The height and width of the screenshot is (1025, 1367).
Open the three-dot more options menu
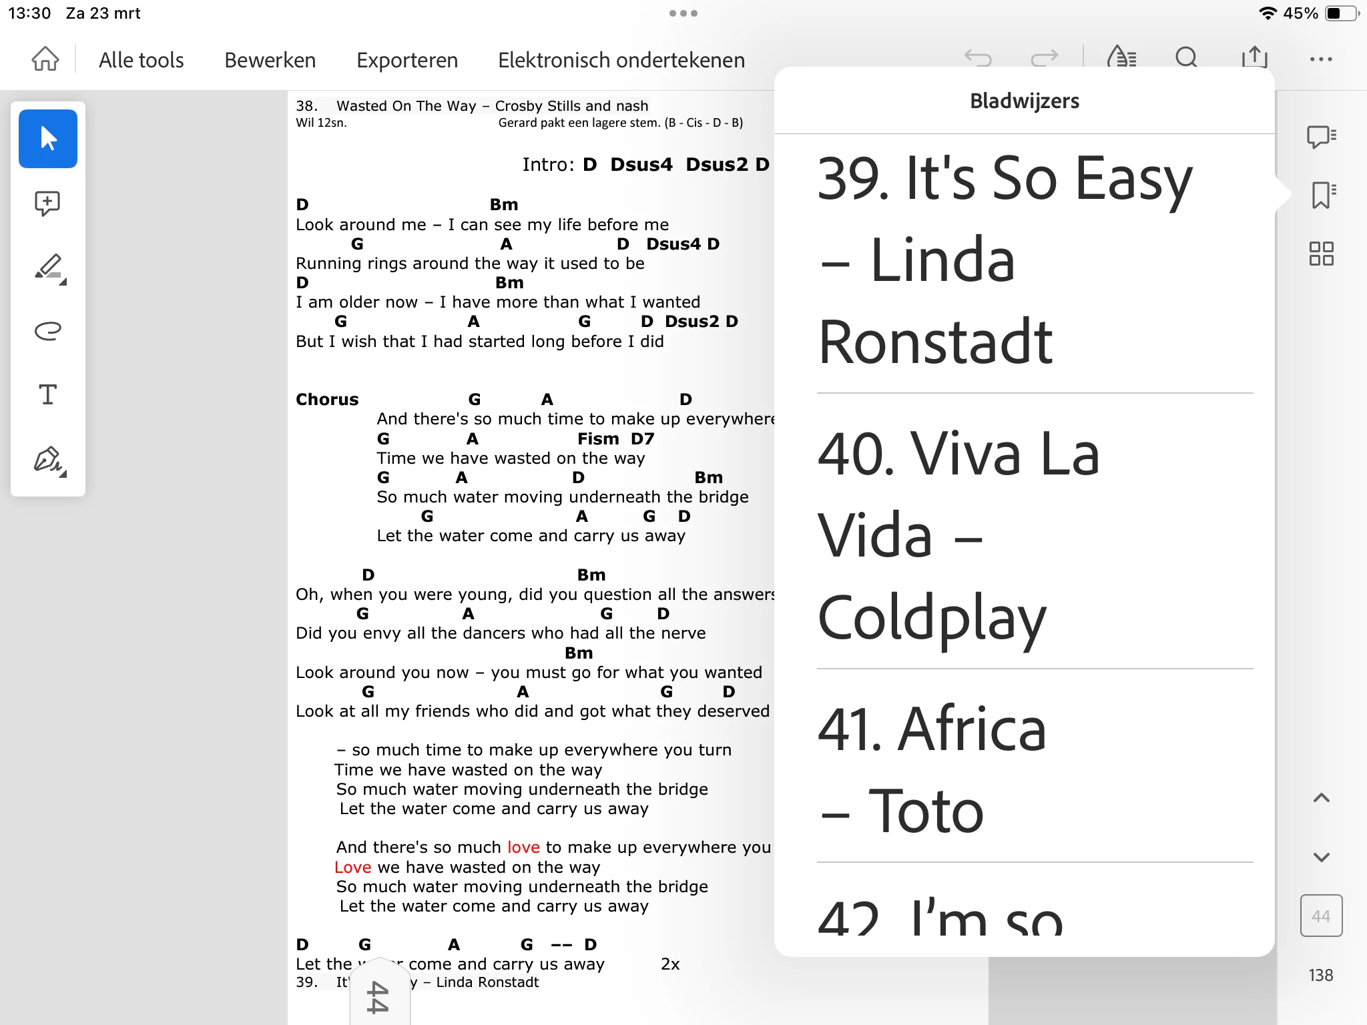[1321, 59]
